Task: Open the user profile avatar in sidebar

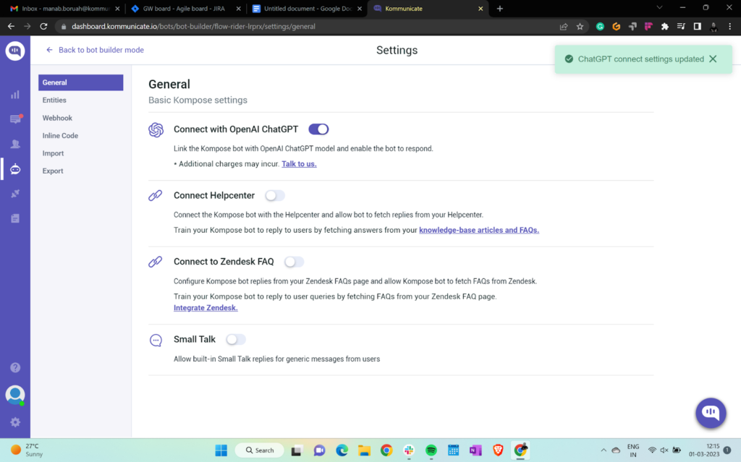Action: tap(15, 395)
